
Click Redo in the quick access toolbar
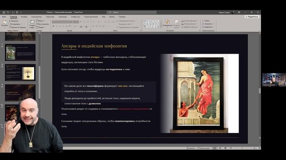pos(13,12)
